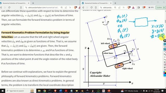Close the tab in the right browser window
Screen dimensions: 166x93
[111, 3]
